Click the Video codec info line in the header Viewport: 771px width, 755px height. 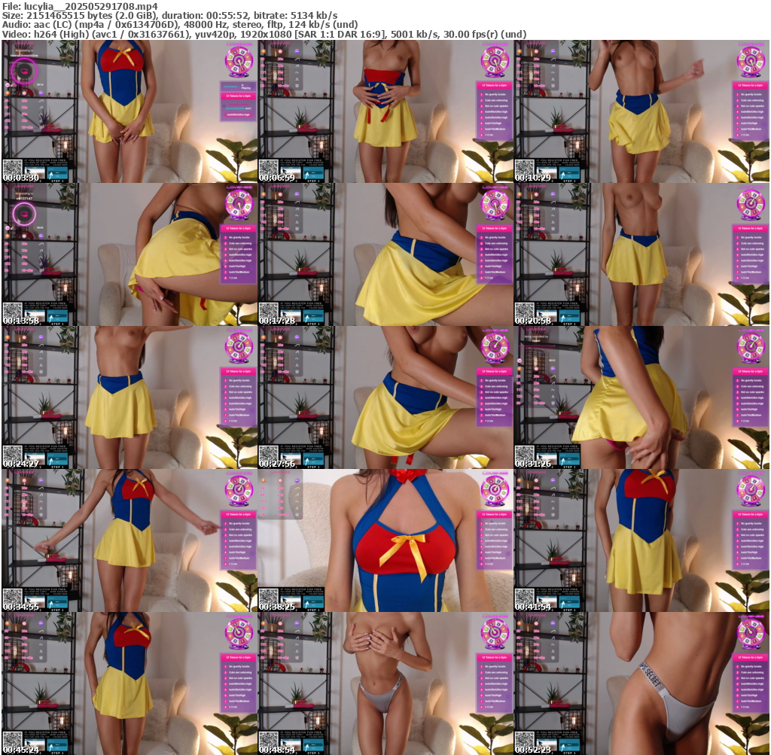point(264,34)
